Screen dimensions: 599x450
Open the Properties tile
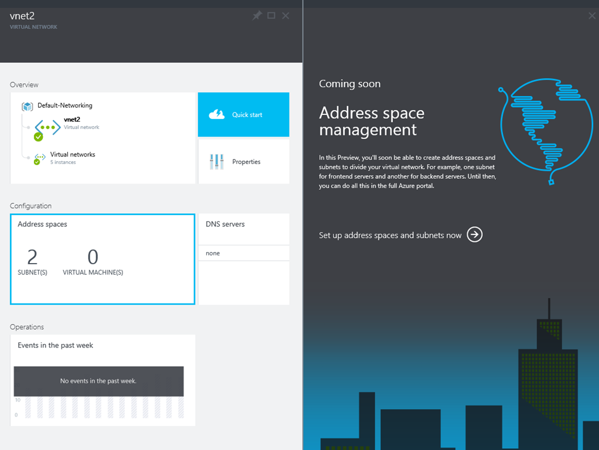point(243,162)
